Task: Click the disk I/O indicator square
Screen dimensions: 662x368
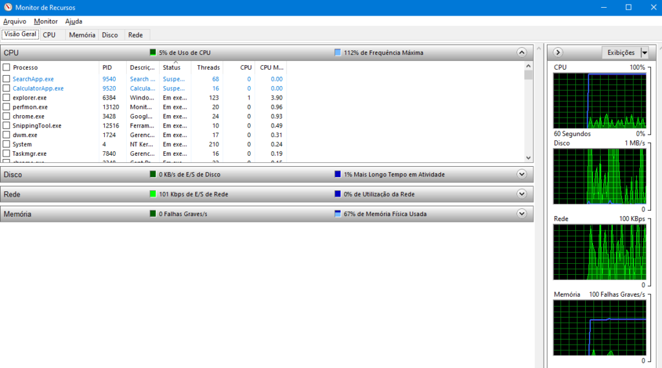Action: [x=153, y=175]
